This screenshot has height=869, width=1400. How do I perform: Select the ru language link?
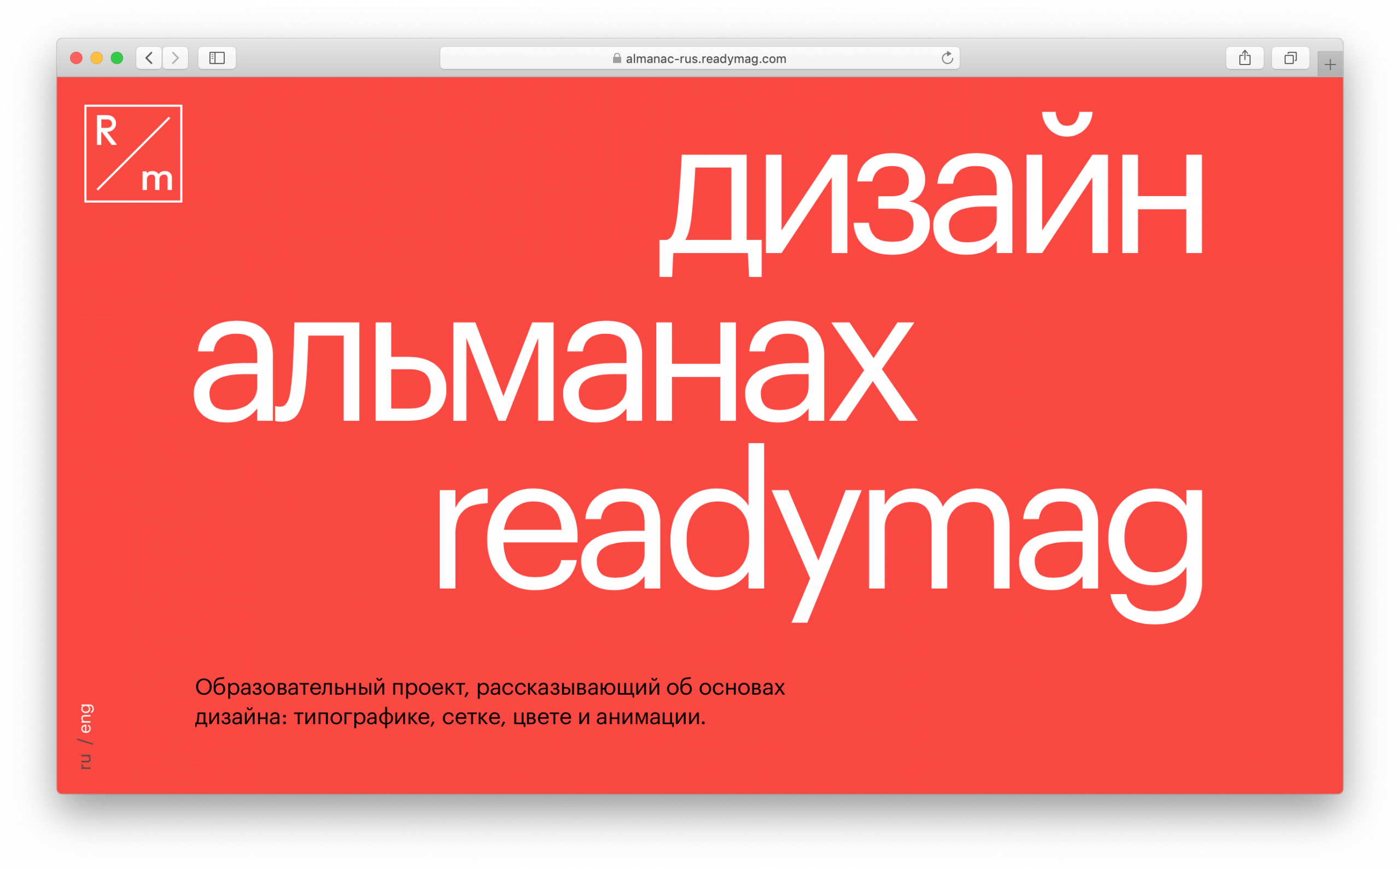pos(86,761)
